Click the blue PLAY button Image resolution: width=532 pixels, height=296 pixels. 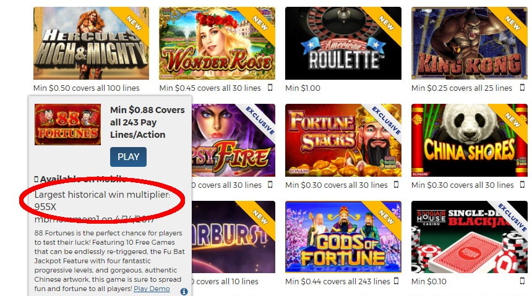point(128,156)
